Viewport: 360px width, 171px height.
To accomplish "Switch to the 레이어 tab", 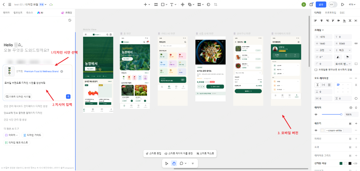I will pyautogui.click(x=6, y=13).
